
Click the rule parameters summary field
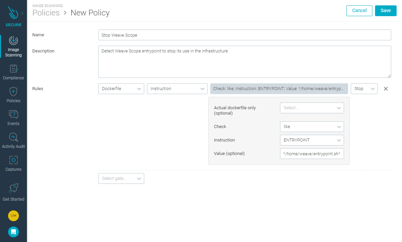click(x=279, y=89)
